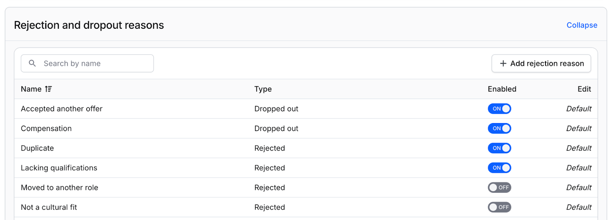Image resolution: width=613 pixels, height=220 pixels.
Task: Focus the Search by name field
Action: pos(87,63)
